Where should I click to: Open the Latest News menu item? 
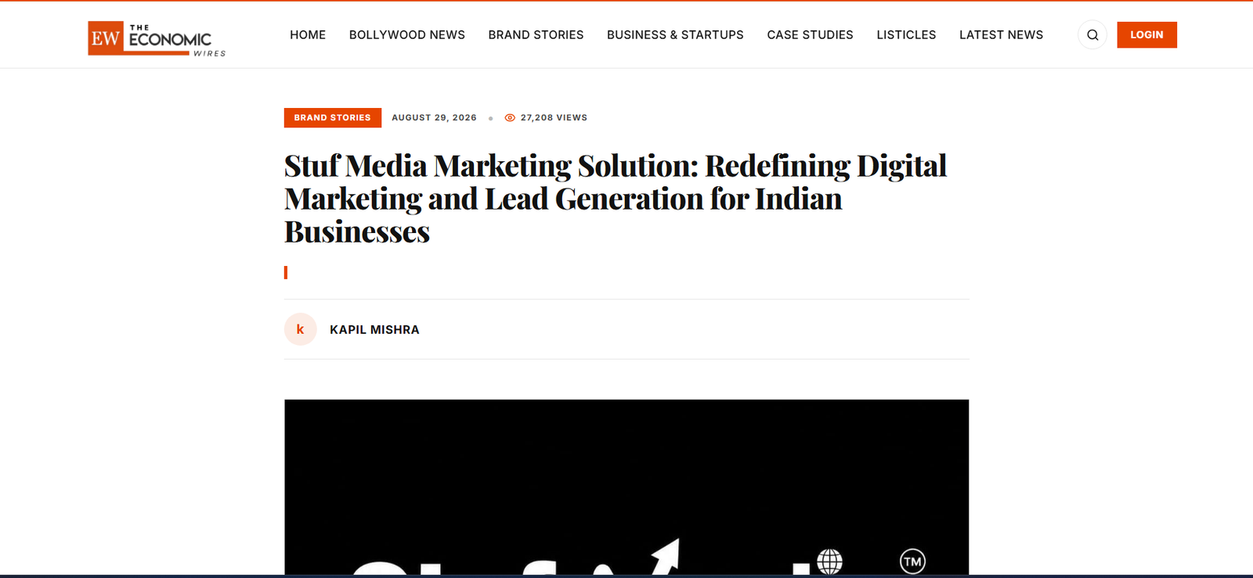pyautogui.click(x=1001, y=35)
